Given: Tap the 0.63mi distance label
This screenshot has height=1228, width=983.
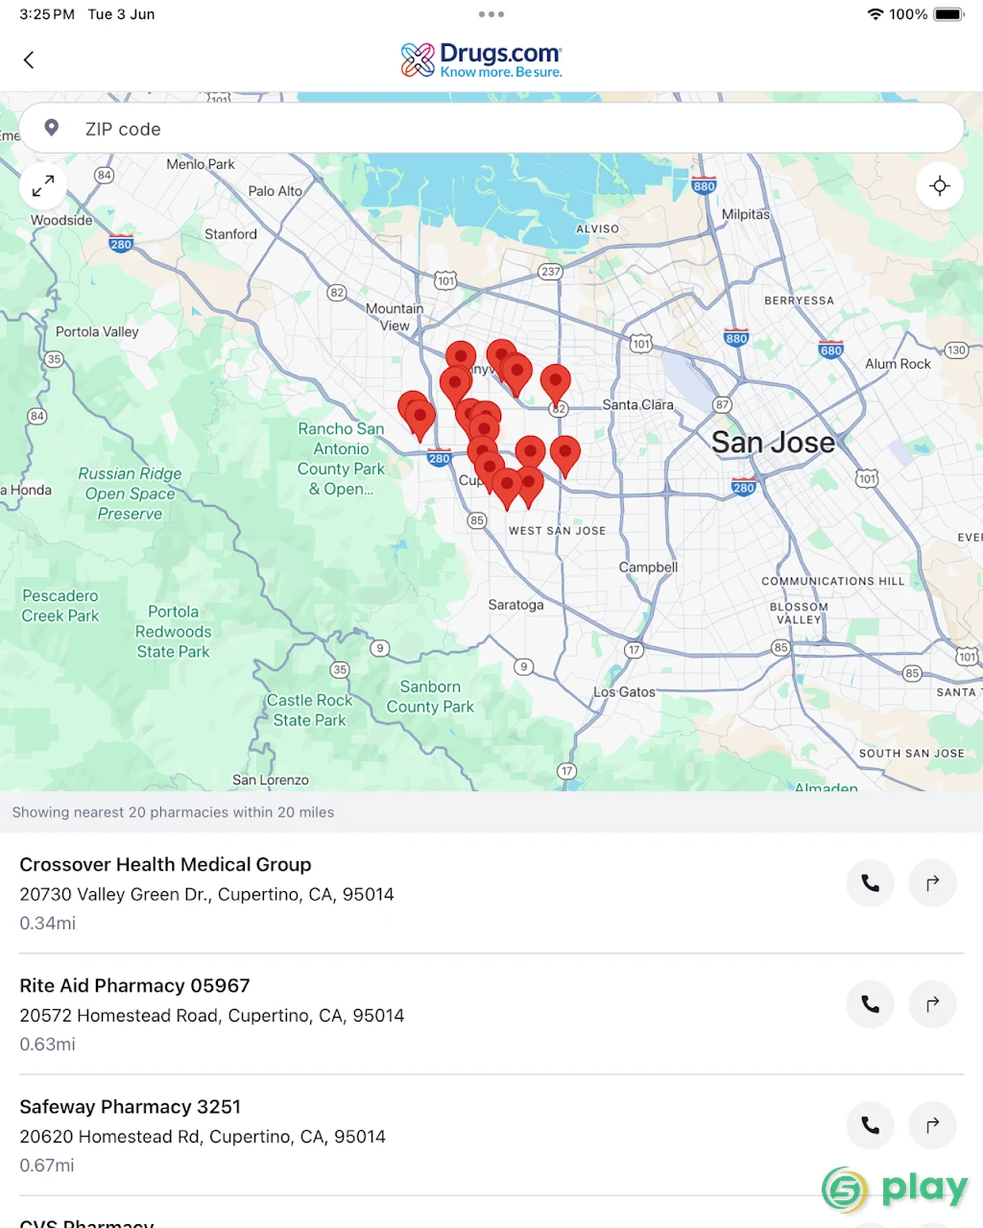Looking at the screenshot, I should (48, 1045).
